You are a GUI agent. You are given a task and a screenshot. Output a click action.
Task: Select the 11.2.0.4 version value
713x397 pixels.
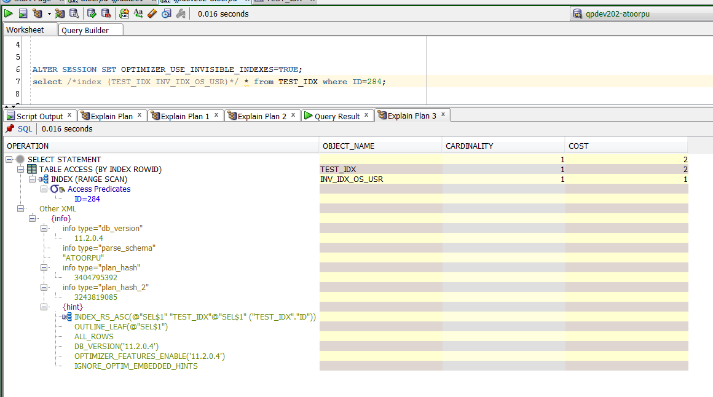click(89, 238)
